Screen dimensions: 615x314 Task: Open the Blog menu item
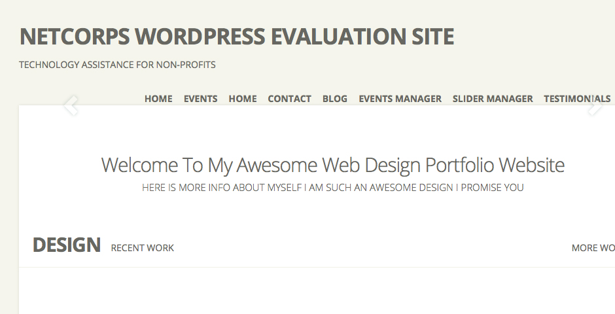[334, 99]
